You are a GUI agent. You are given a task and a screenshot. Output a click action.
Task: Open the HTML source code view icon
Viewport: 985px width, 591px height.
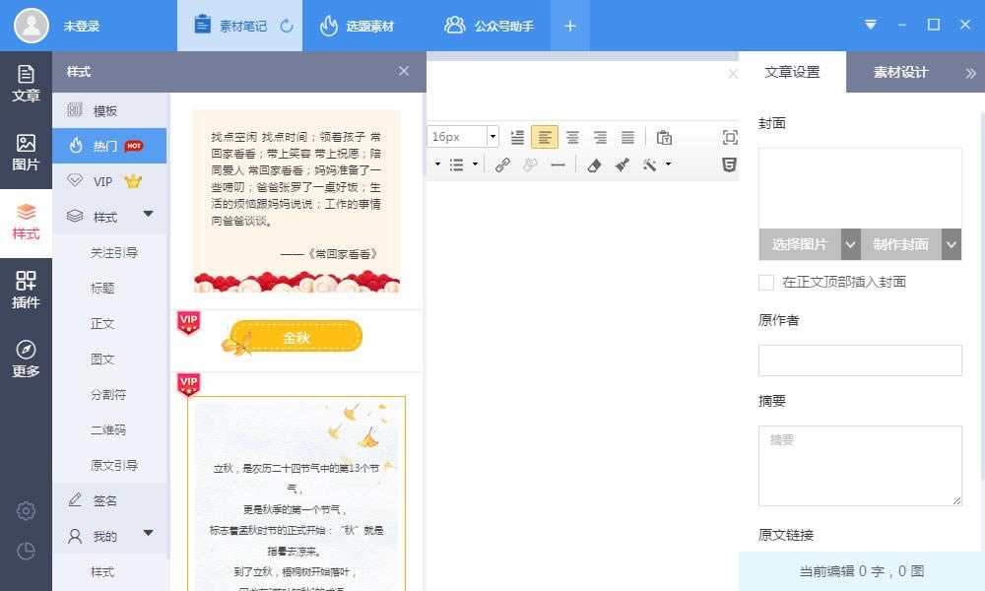729,165
